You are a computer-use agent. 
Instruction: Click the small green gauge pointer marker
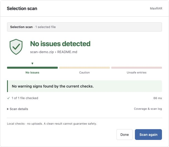(32, 63)
